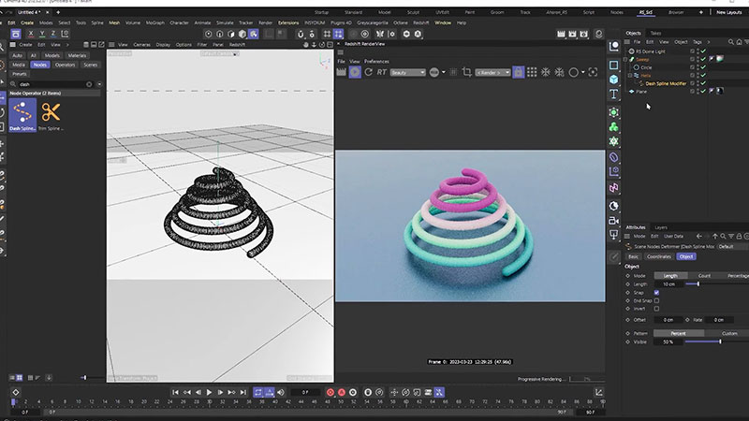Choose the Custom pattern button
The height and width of the screenshot is (421, 749).
[x=728, y=333]
